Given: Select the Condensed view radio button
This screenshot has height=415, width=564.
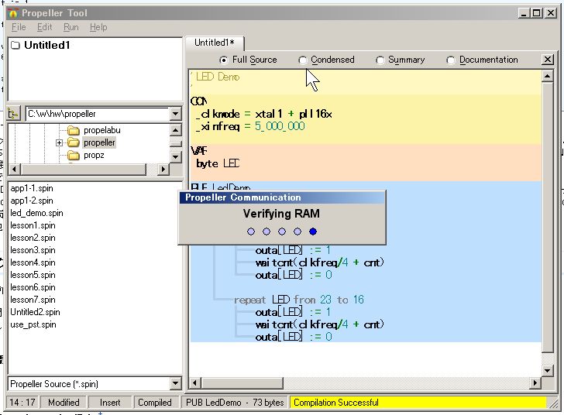Looking at the screenshot, I should (x=303, y=60).
